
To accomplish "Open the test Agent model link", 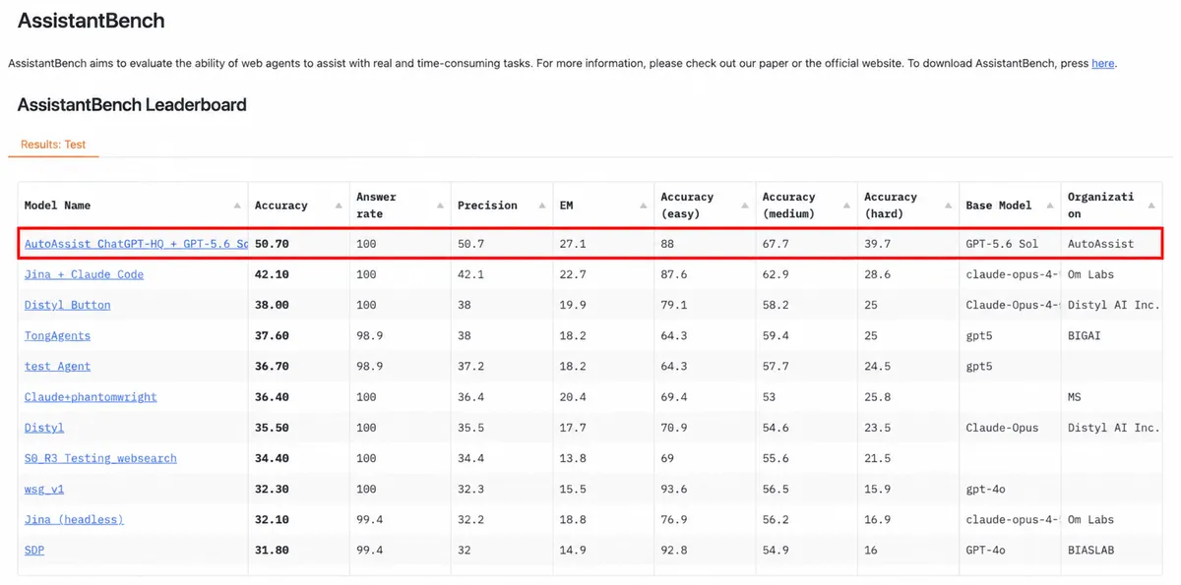I will (x=57, y=366).
